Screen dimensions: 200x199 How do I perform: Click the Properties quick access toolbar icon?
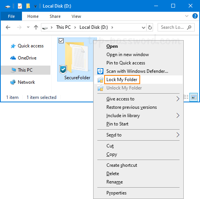click(x=20, y=6)
